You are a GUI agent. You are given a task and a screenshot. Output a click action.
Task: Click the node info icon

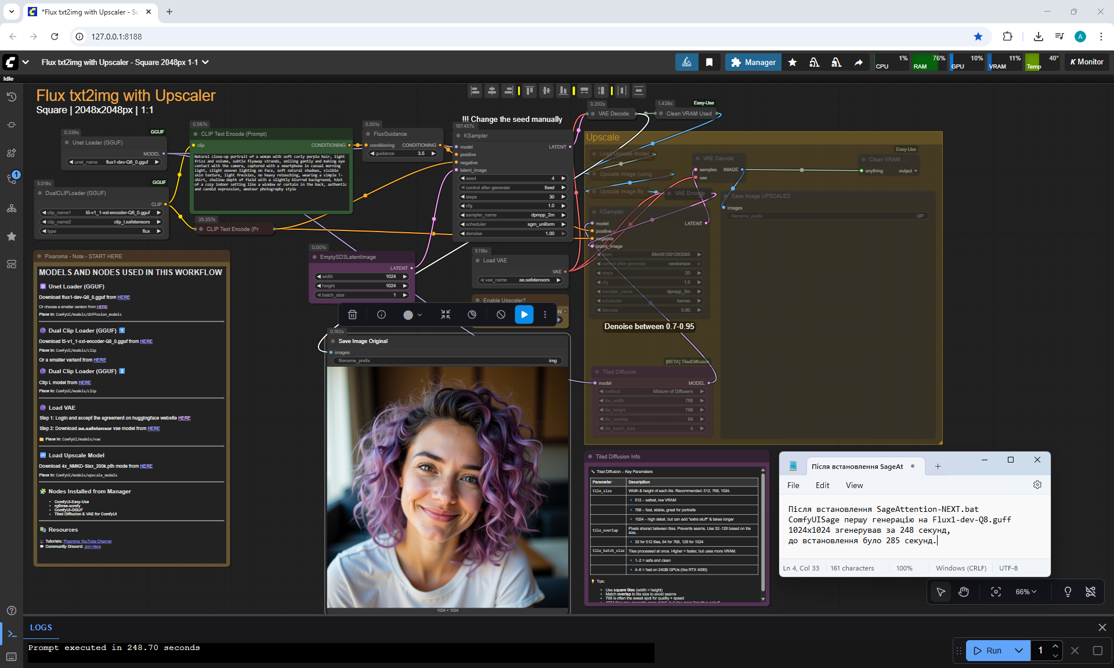[381, 315]
